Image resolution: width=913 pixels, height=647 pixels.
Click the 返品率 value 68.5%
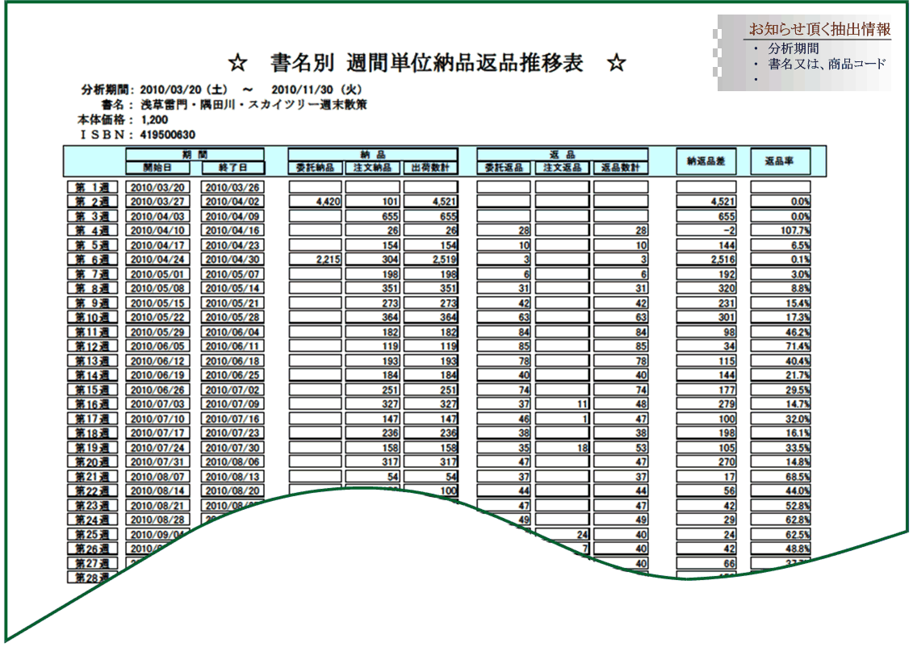(x=781, y=477)
